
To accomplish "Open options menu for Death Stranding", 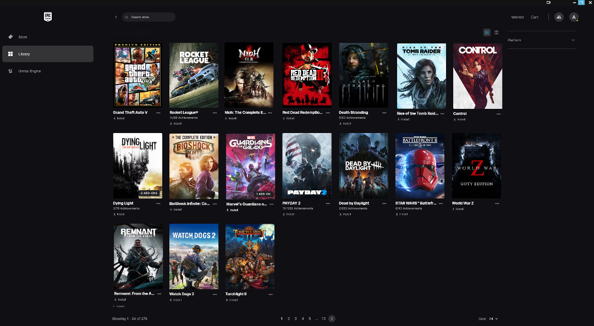I will (384, 113).
